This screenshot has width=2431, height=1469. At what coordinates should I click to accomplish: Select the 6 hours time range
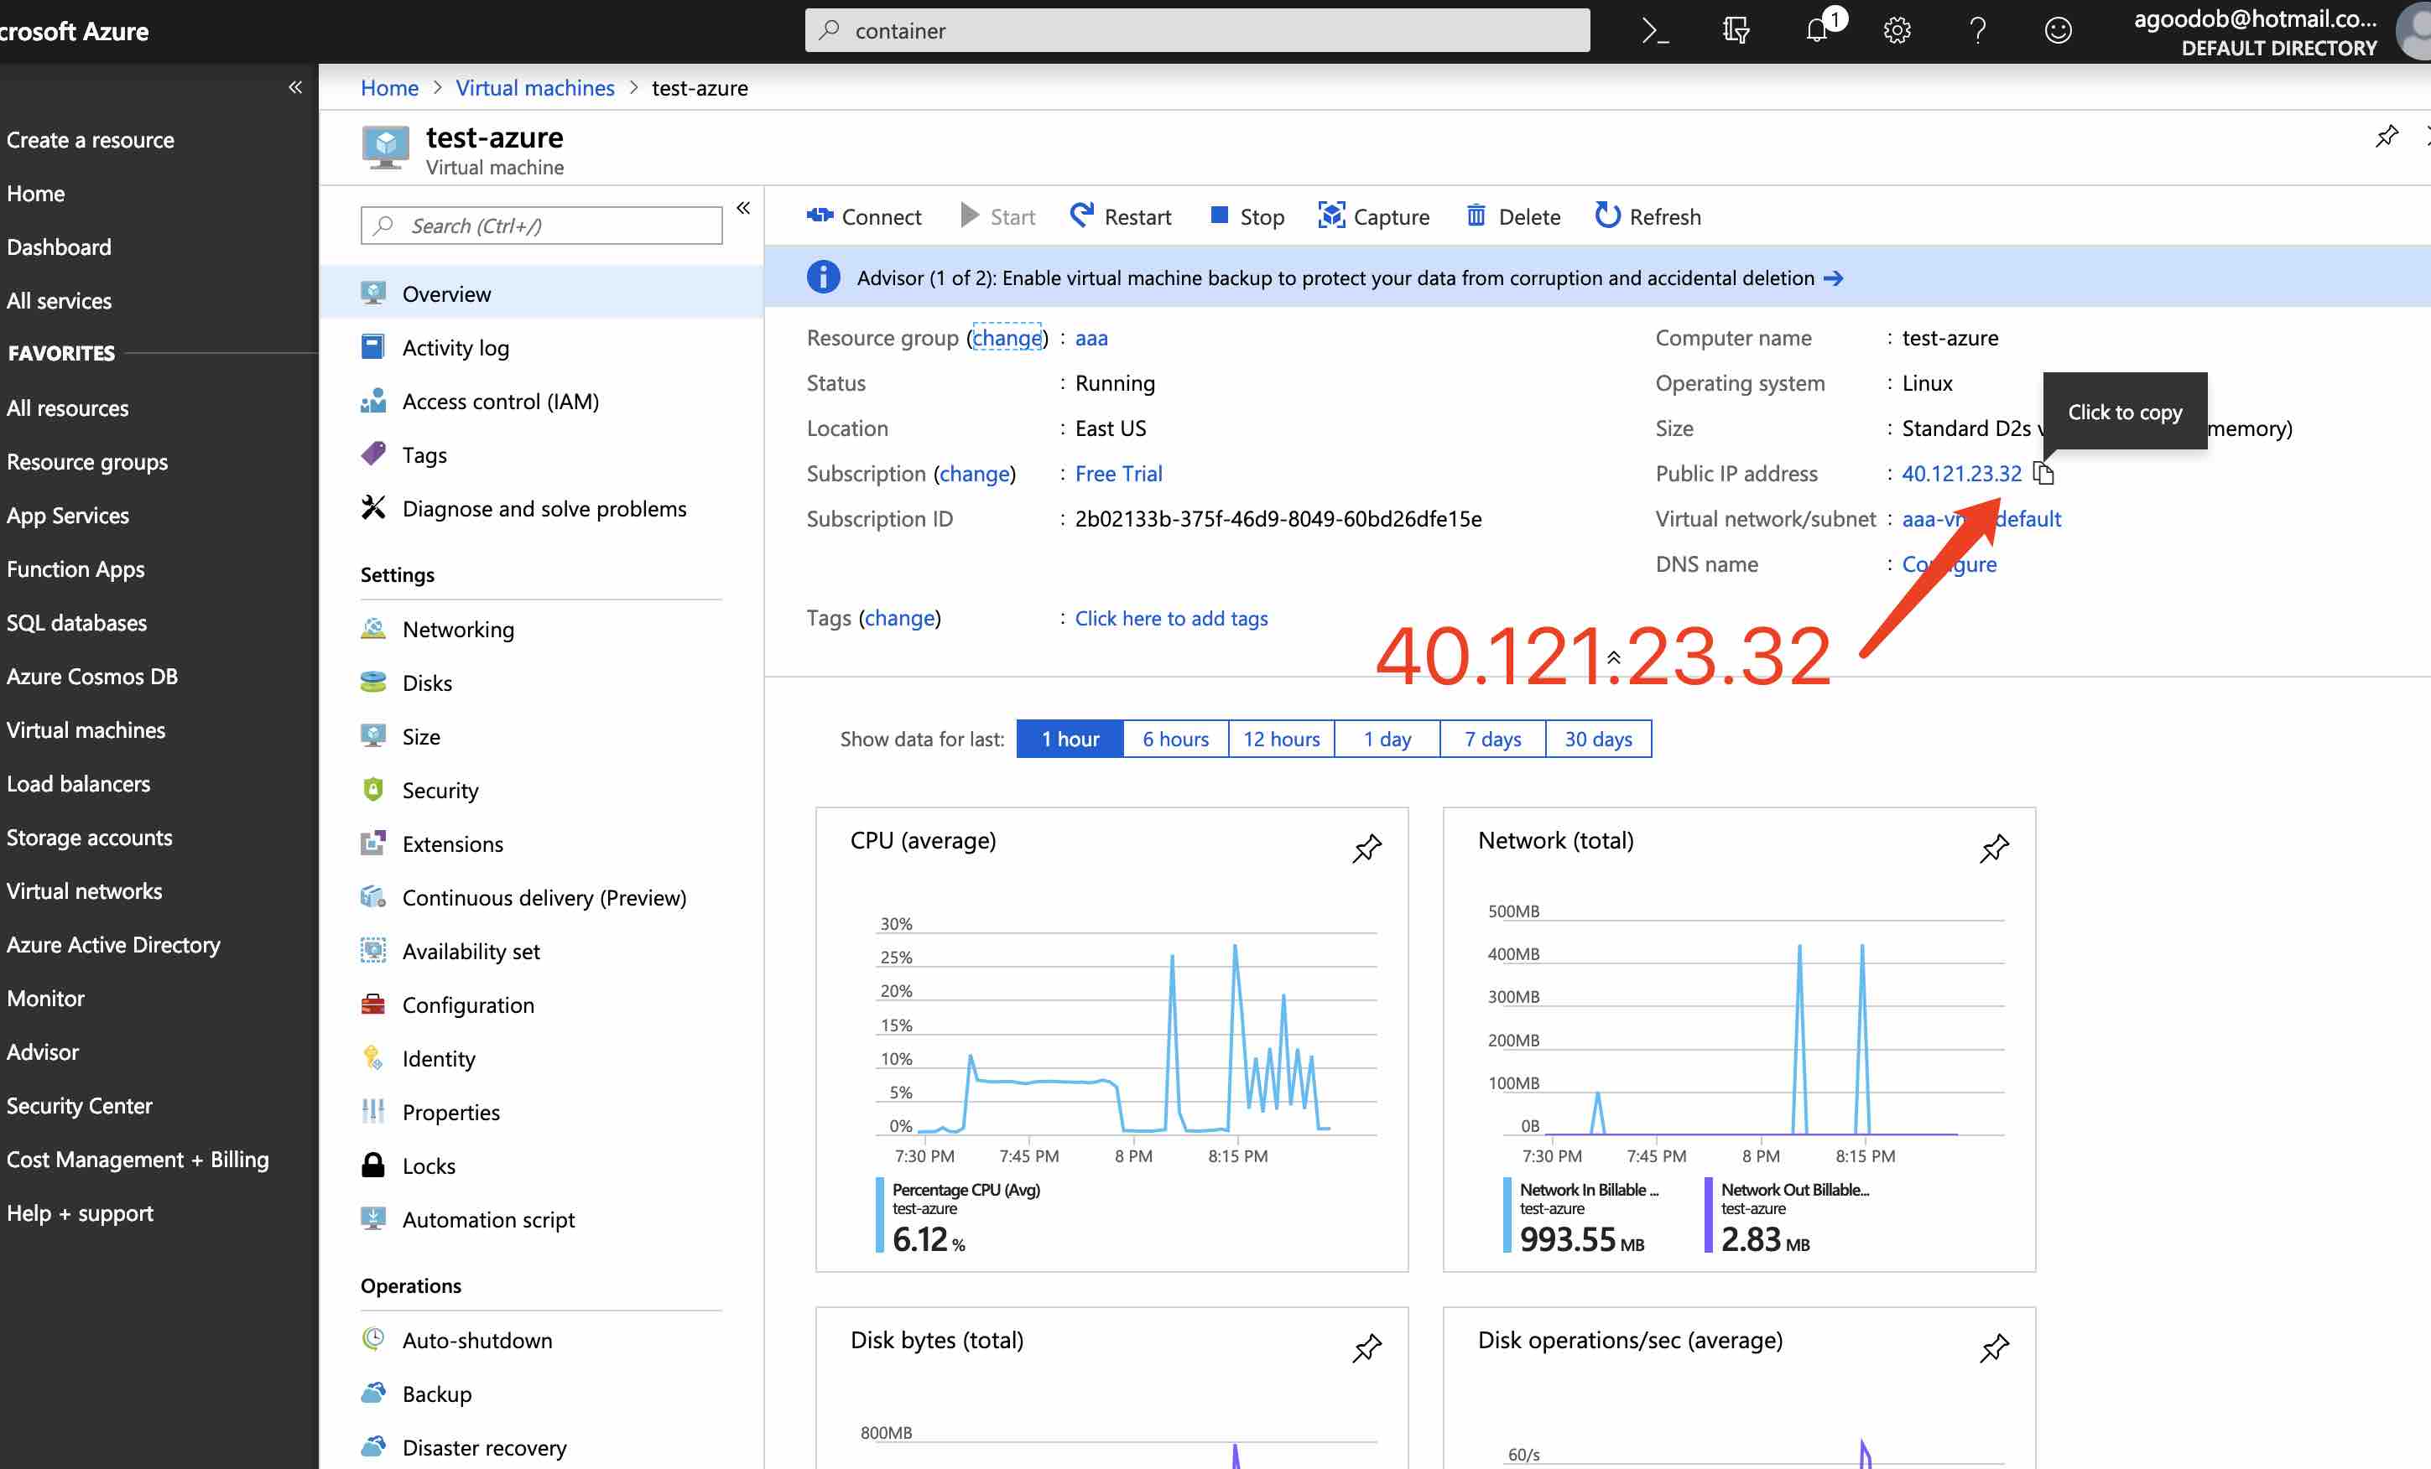pyautogui.click(x=1175, y=739)
